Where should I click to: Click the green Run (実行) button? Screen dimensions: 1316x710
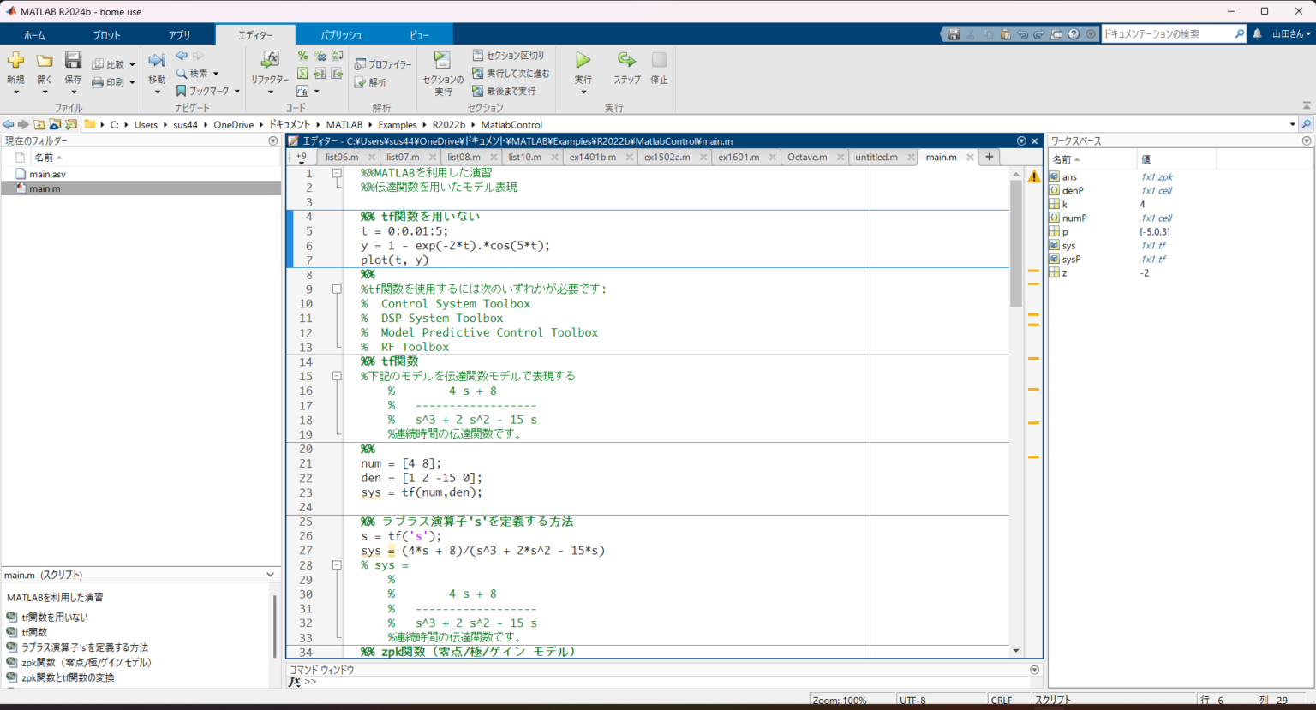[583, 60]
